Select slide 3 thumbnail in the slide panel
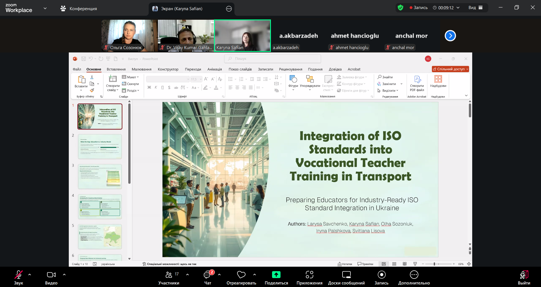 [100, 176]
